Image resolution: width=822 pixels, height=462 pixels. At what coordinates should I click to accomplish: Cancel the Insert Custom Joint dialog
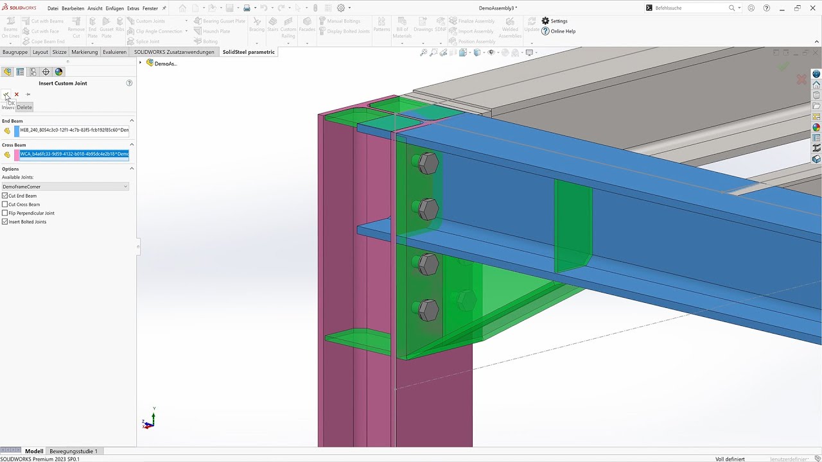click(17, 94)
